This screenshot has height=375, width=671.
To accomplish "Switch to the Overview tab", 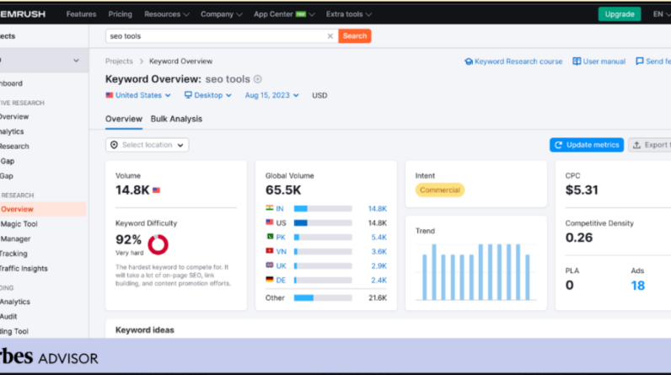I will [124, 119].
